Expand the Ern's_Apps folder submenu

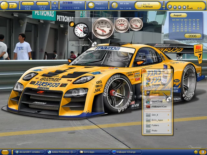pos(168,120)
